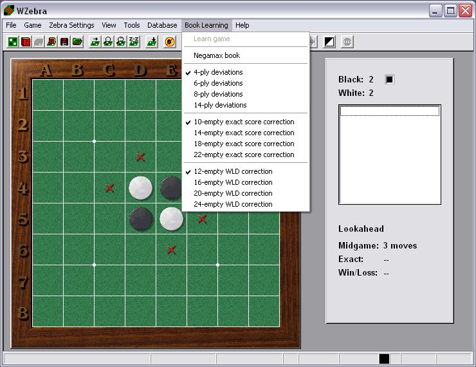The width and height of the screenshot is (476, 367).
Task: Click the Black: 2 score label
Action: pyautogui.click(x=356, y=79)
